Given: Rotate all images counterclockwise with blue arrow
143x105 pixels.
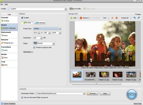Looking at the screenshot, I should (134, 18).
